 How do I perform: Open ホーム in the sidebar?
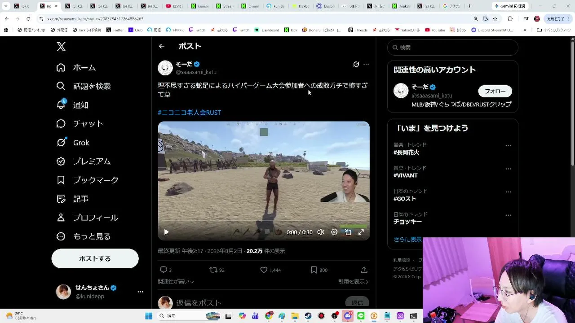click(76, 68)
